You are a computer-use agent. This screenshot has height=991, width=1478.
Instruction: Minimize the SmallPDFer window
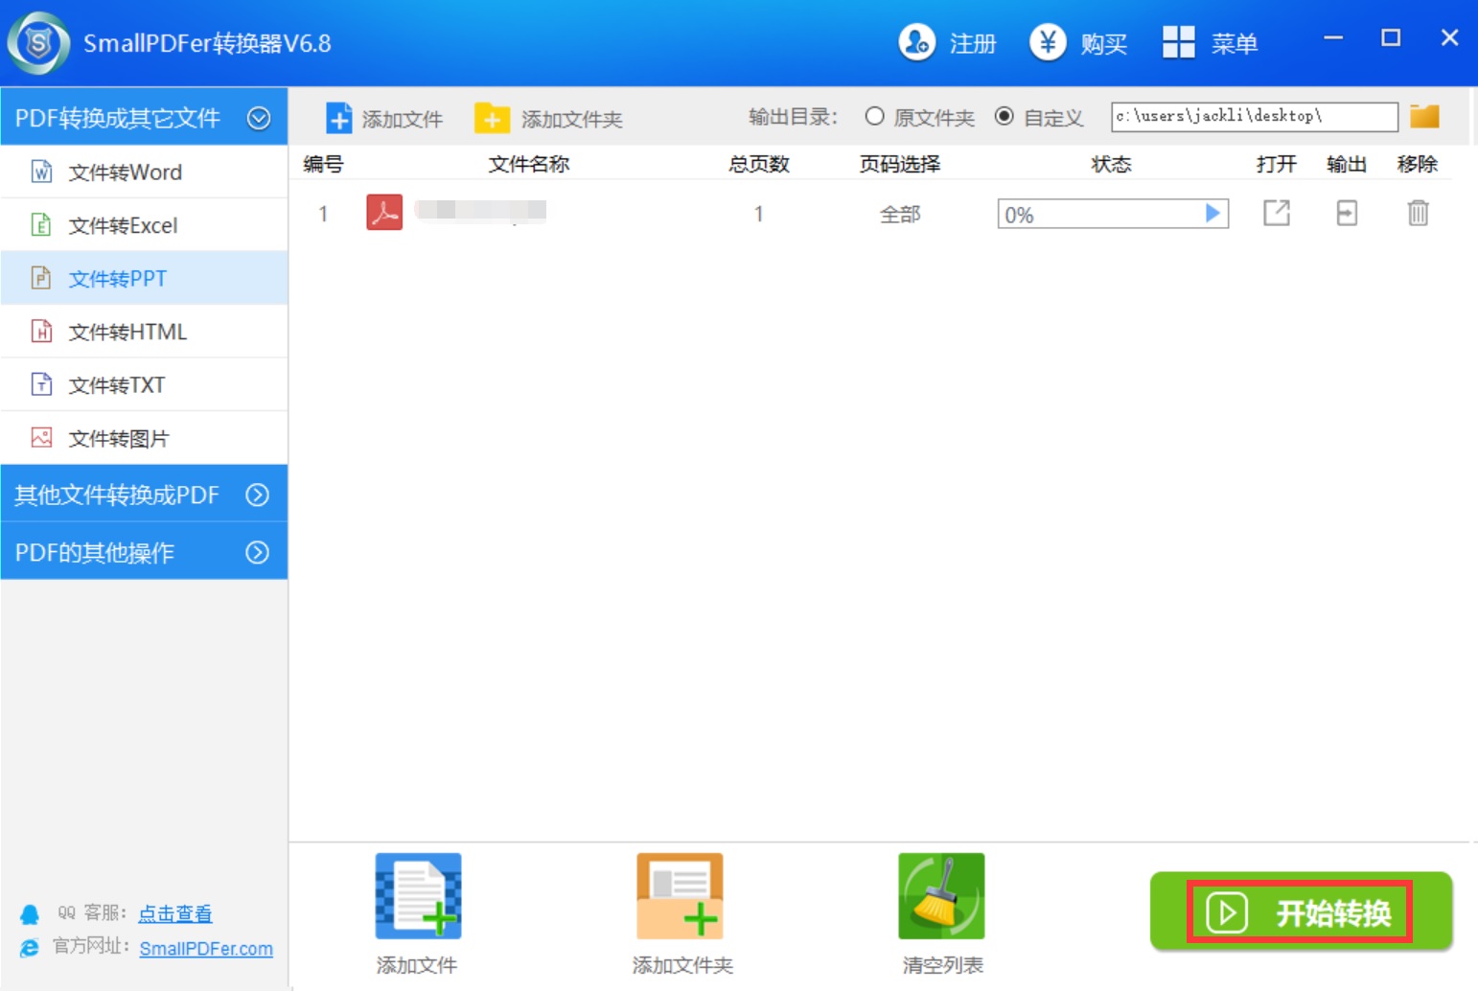[1333, 38]
